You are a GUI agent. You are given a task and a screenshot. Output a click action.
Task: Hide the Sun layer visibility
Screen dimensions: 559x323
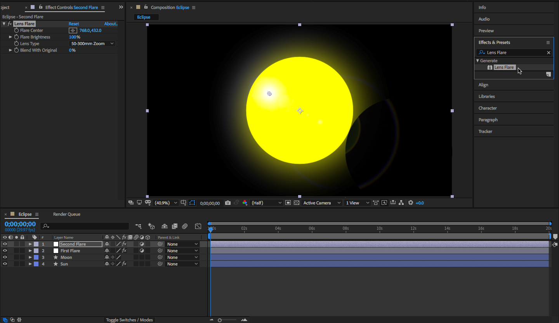(5, 264)
